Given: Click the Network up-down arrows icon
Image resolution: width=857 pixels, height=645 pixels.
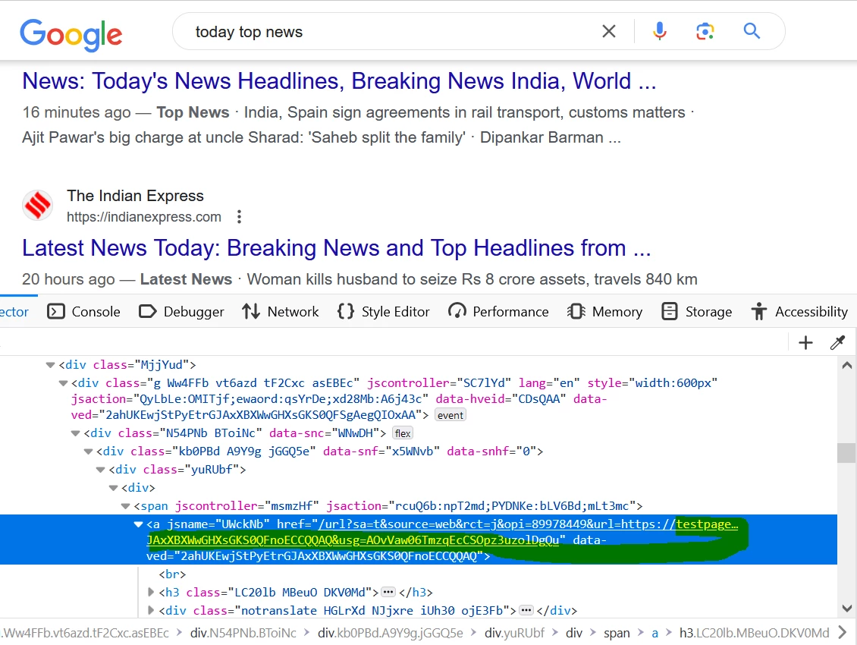Looking at the screenshot, I should [x=251, y=311].
